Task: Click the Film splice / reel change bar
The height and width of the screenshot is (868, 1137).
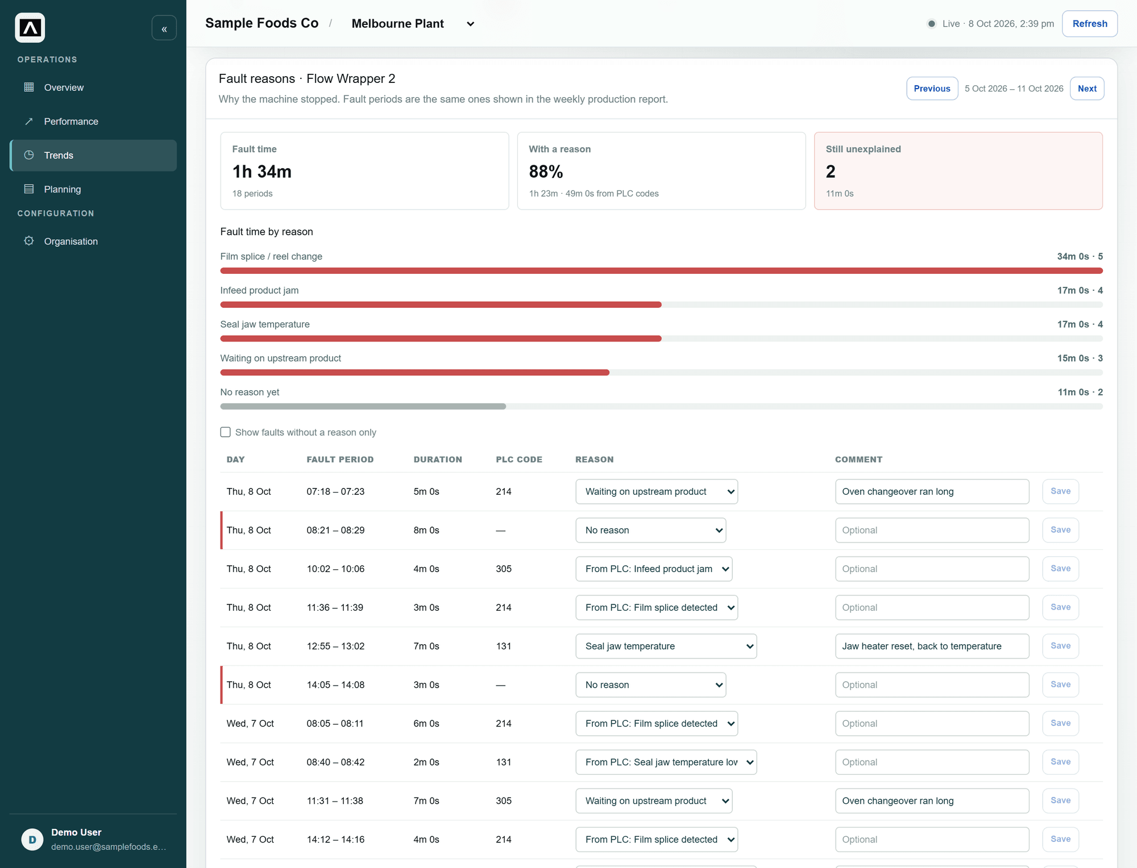Action: pos(661,271)
